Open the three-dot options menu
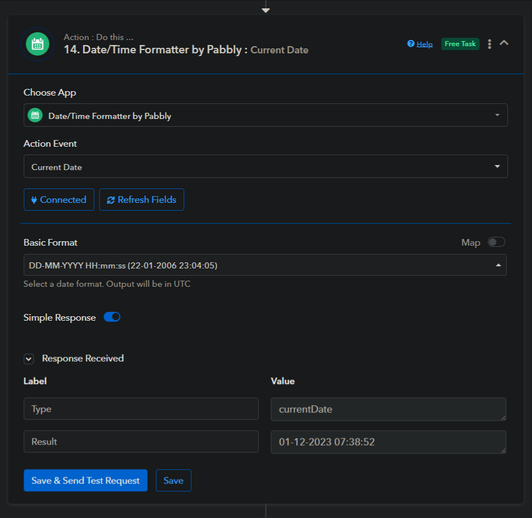Viewport: 532px width, 518px height. coord(489,44)
